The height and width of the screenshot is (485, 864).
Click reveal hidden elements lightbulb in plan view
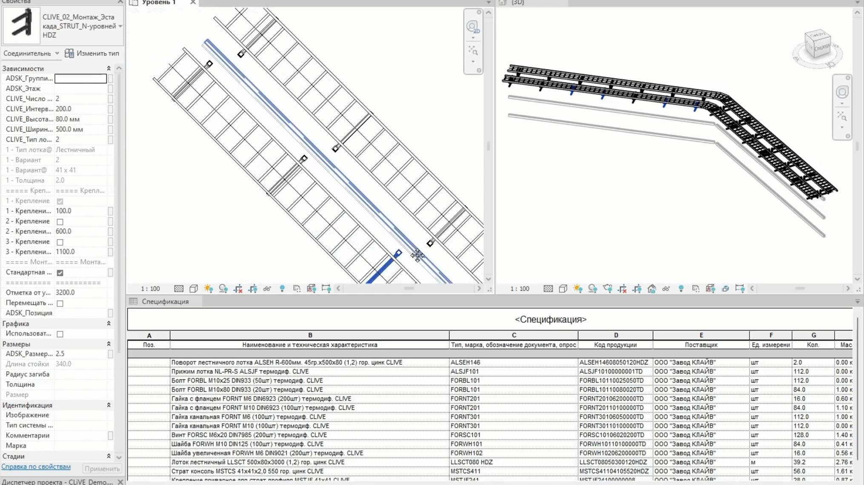tap(282, 289)
